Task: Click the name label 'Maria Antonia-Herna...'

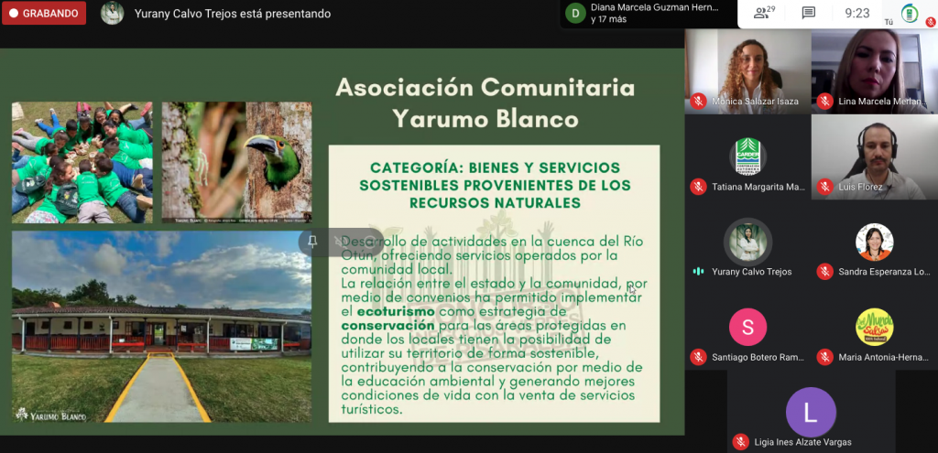Action: pyautogui.click(x=884, y=358)
